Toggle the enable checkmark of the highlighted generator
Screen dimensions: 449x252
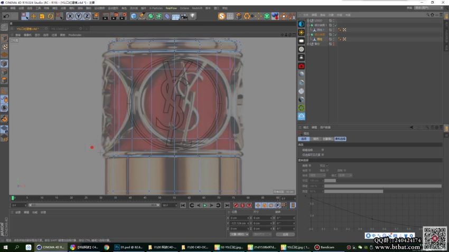(335, 35)
